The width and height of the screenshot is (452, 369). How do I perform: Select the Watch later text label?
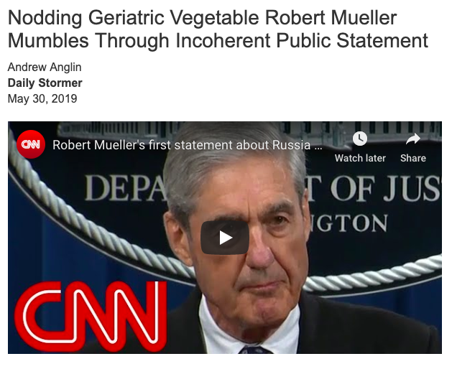(x=360, y=158)
